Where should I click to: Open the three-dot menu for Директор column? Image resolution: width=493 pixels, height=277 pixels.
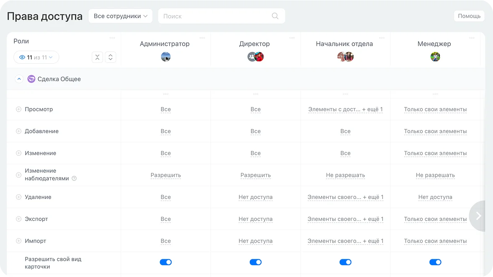[x=292, y=38]
